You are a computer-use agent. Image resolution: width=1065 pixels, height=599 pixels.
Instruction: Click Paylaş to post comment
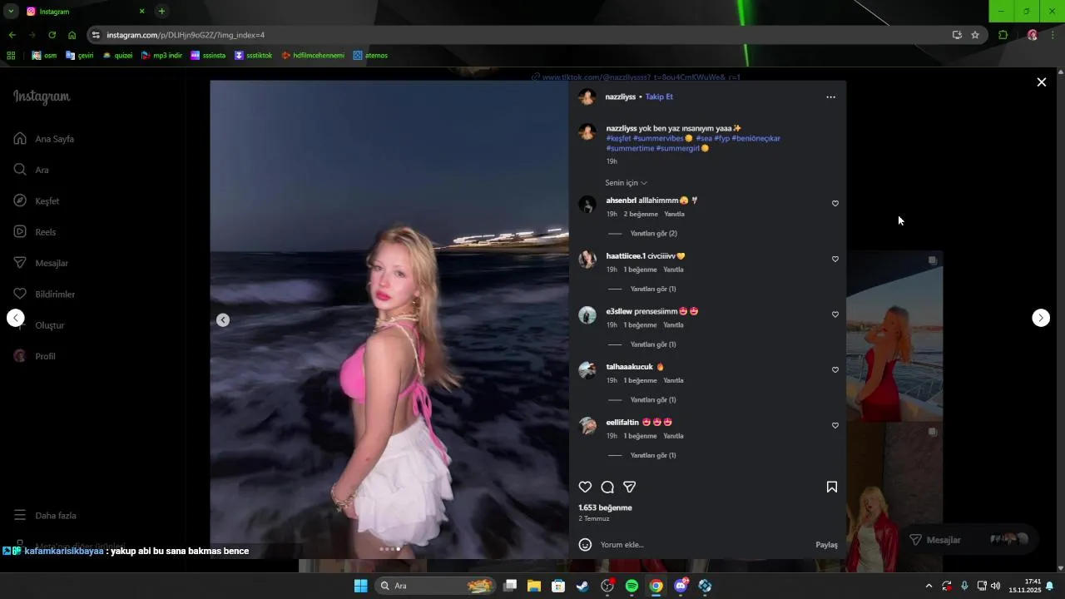pyautogui.click(x=826, y=545)
